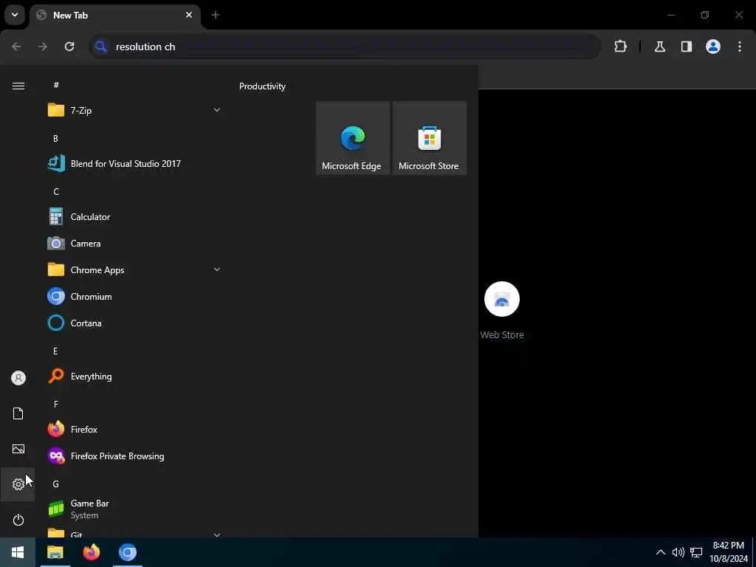This screenshot has width=756, height=567.
Task: Expand the Git folder
Action: click(x=217, y=535)
